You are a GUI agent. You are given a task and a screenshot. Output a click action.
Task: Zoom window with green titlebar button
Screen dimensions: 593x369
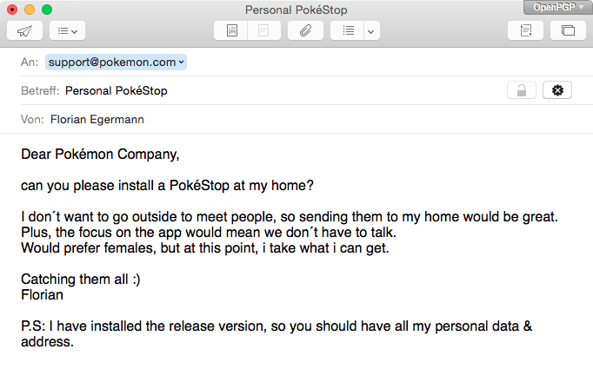tap(47, 10)
